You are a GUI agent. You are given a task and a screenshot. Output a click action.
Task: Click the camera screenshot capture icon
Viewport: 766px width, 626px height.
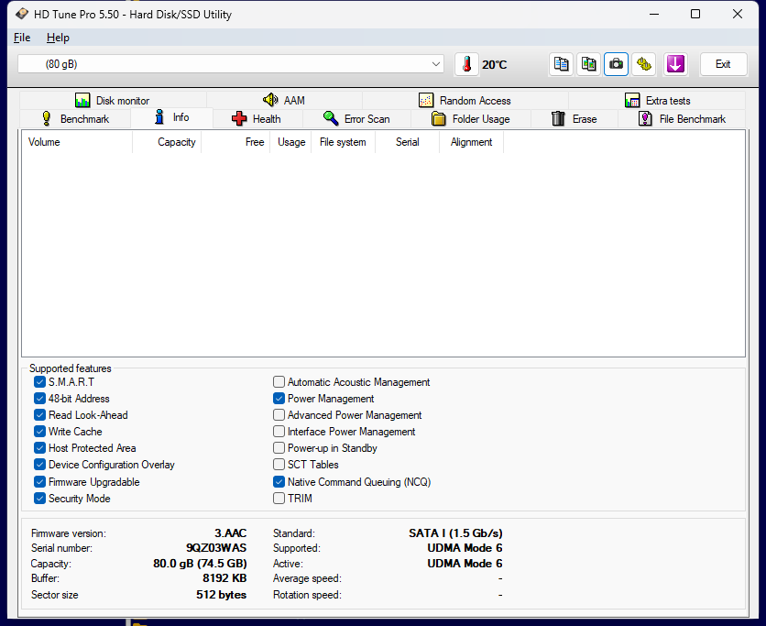point(616,64)
